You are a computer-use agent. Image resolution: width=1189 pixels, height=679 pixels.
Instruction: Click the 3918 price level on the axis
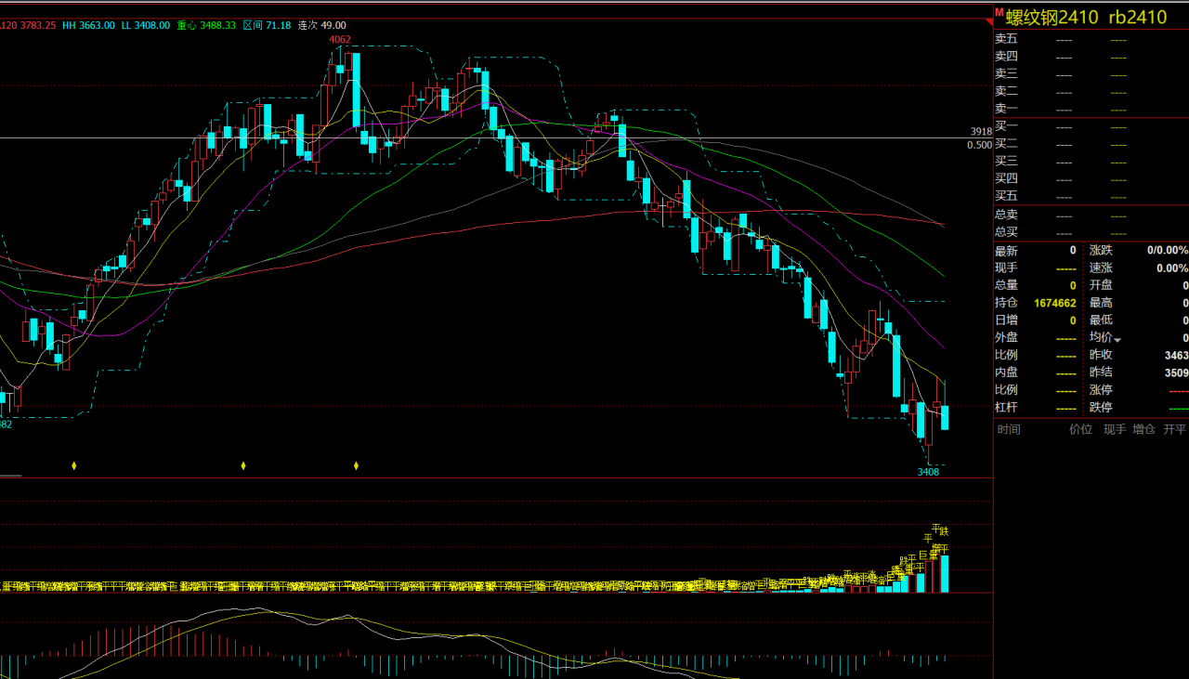tap(981, 132)
